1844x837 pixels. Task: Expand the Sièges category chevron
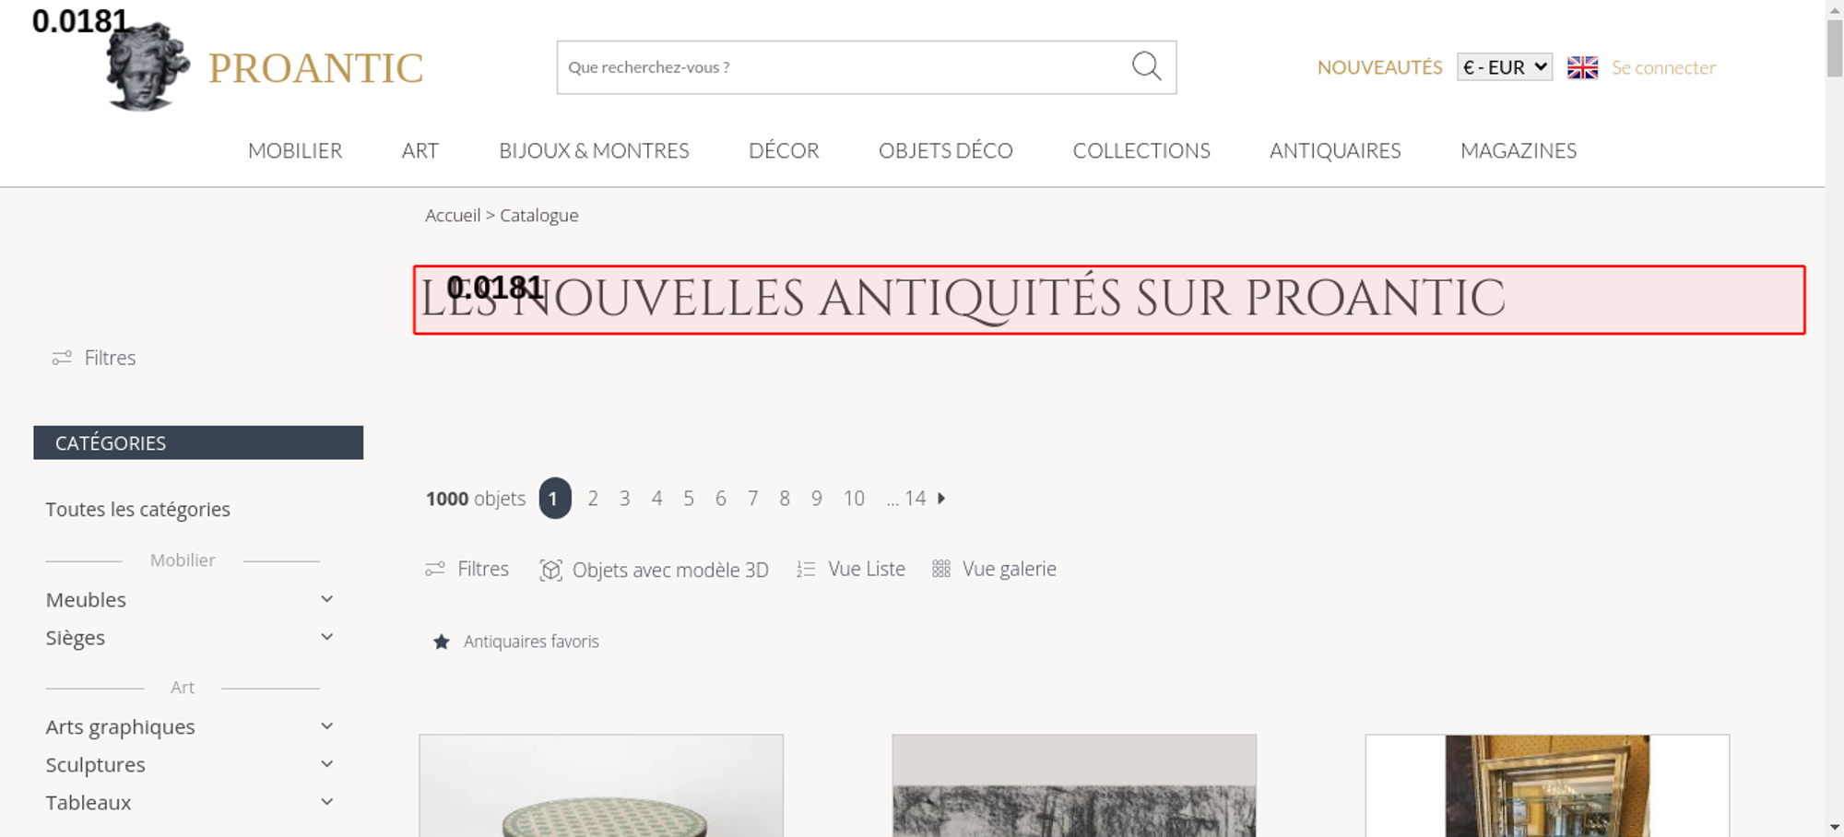coord(326,637)
